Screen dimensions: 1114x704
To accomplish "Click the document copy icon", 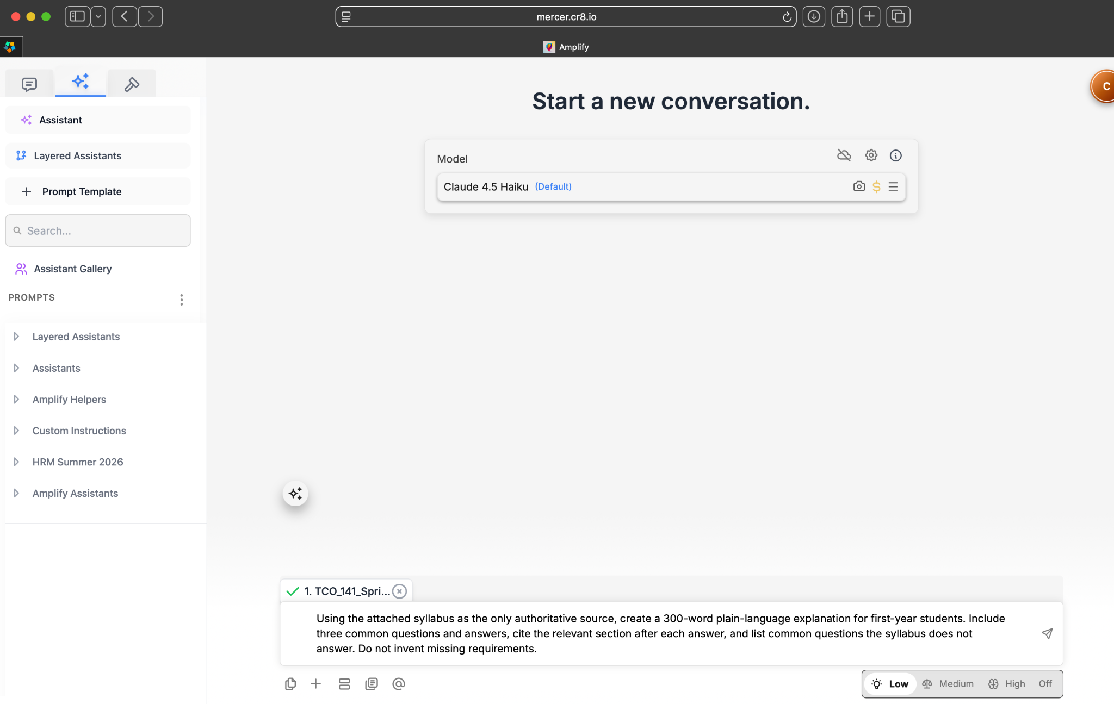I will (x=372, y=684).
